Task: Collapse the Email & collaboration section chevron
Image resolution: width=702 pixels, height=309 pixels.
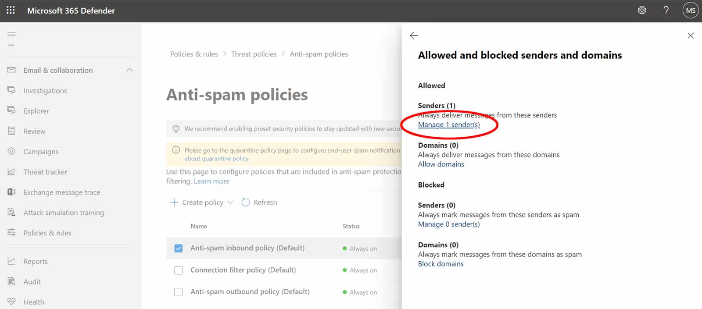Action: pyautogui.click(x=129, y=70)
